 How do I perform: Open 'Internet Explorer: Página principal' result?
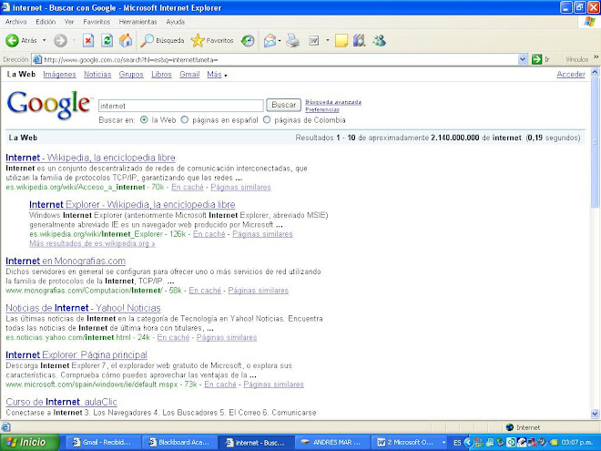76,354
